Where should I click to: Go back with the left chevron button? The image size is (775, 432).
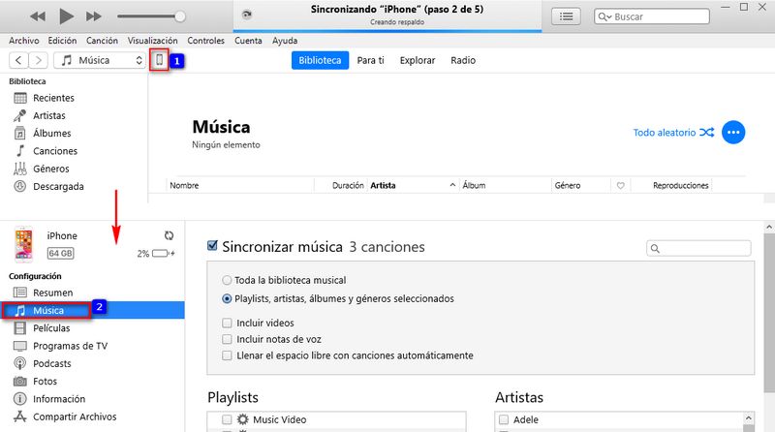pos(18,60)
